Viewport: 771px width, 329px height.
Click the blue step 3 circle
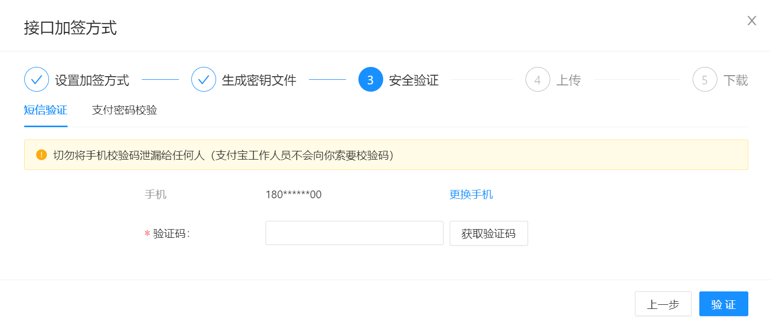(370, 80)
